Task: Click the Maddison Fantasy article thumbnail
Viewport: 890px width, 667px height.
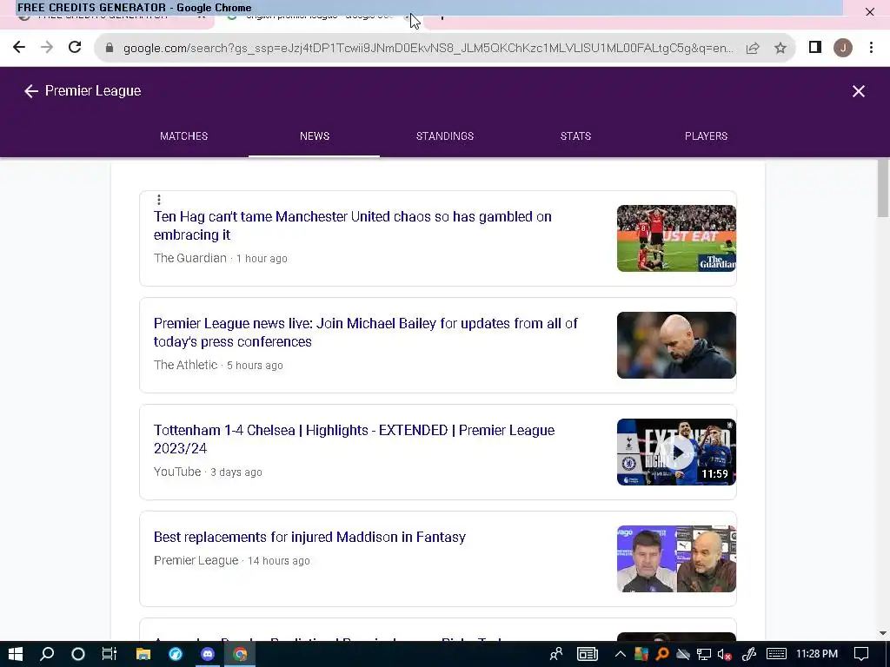Action: [676, 558]
